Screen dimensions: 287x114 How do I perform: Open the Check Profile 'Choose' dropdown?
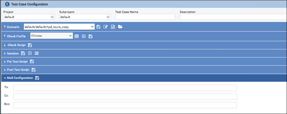pyautogui.click(x=51, y=36)
